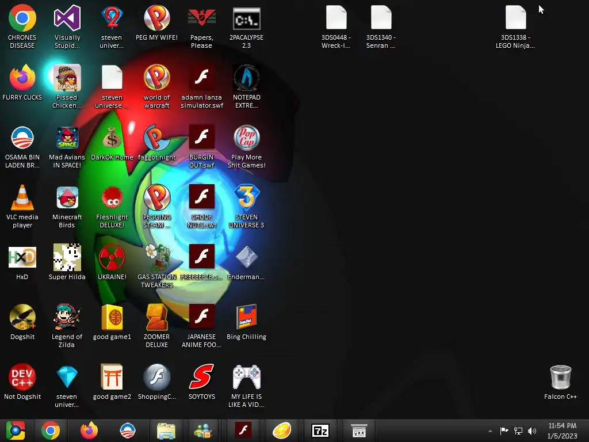Image resolution: width=589 pixels, height=442 pixels.
Task: Select the 3DS1338 - LEGO Ninja file
Action: coord(515,27)
